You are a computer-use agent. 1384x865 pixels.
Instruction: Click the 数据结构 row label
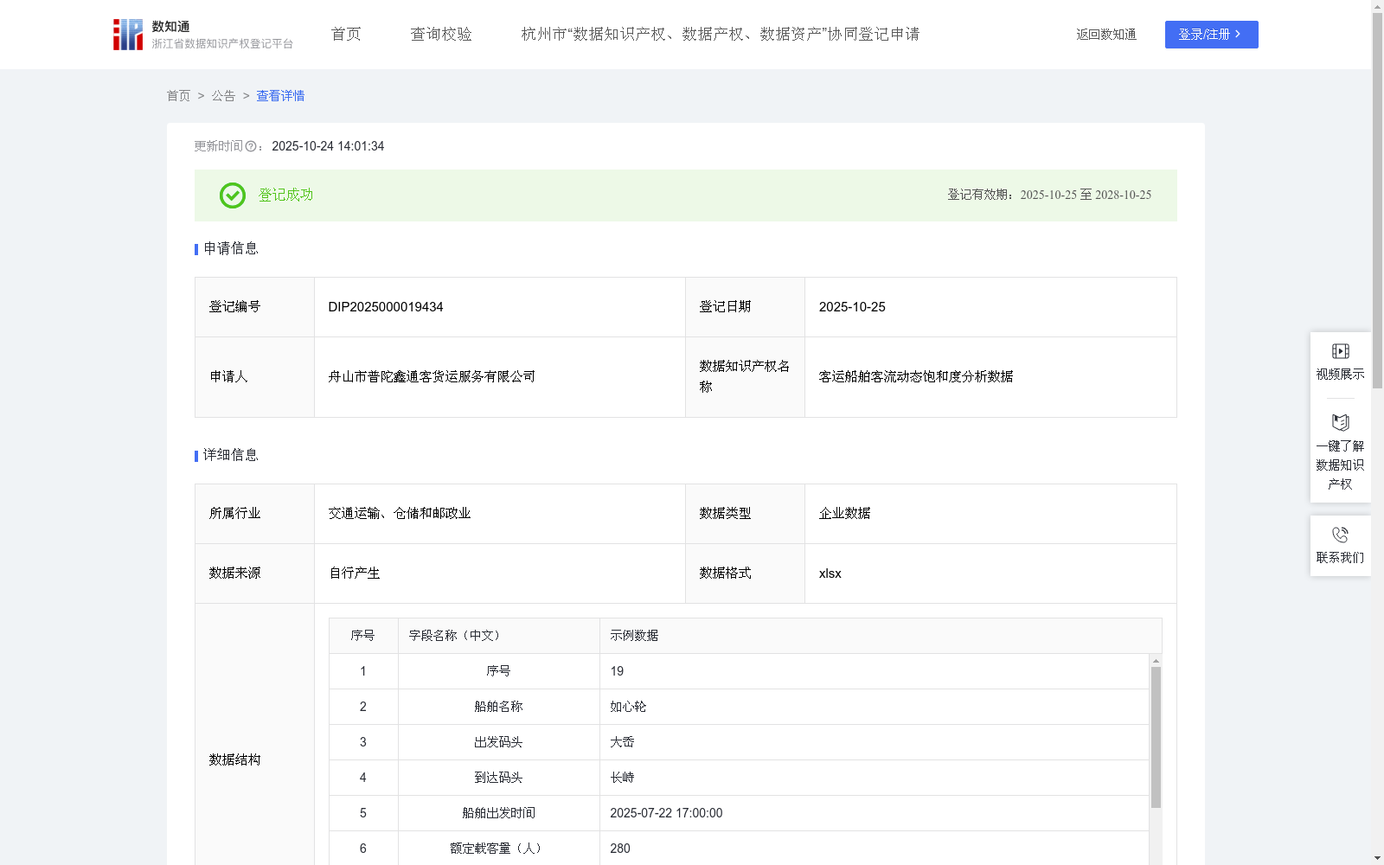tap(234, 759)
